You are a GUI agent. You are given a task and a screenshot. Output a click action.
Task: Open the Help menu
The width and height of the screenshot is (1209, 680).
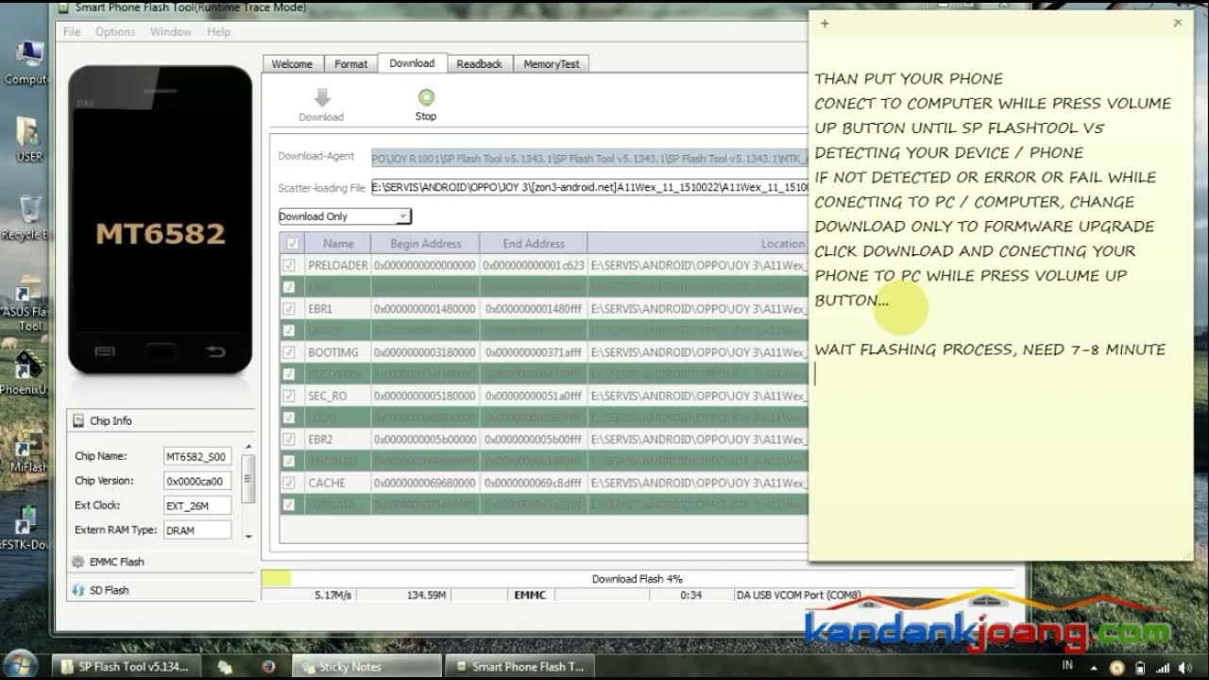218,31
